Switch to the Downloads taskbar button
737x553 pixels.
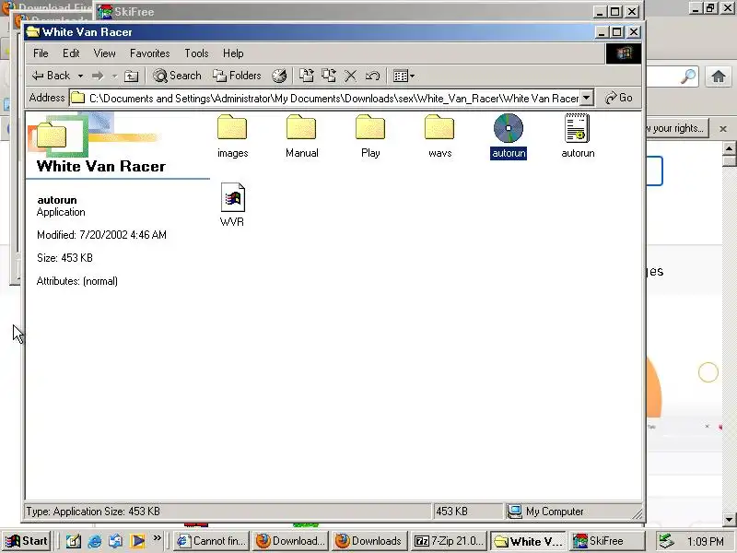pos(369,541)
